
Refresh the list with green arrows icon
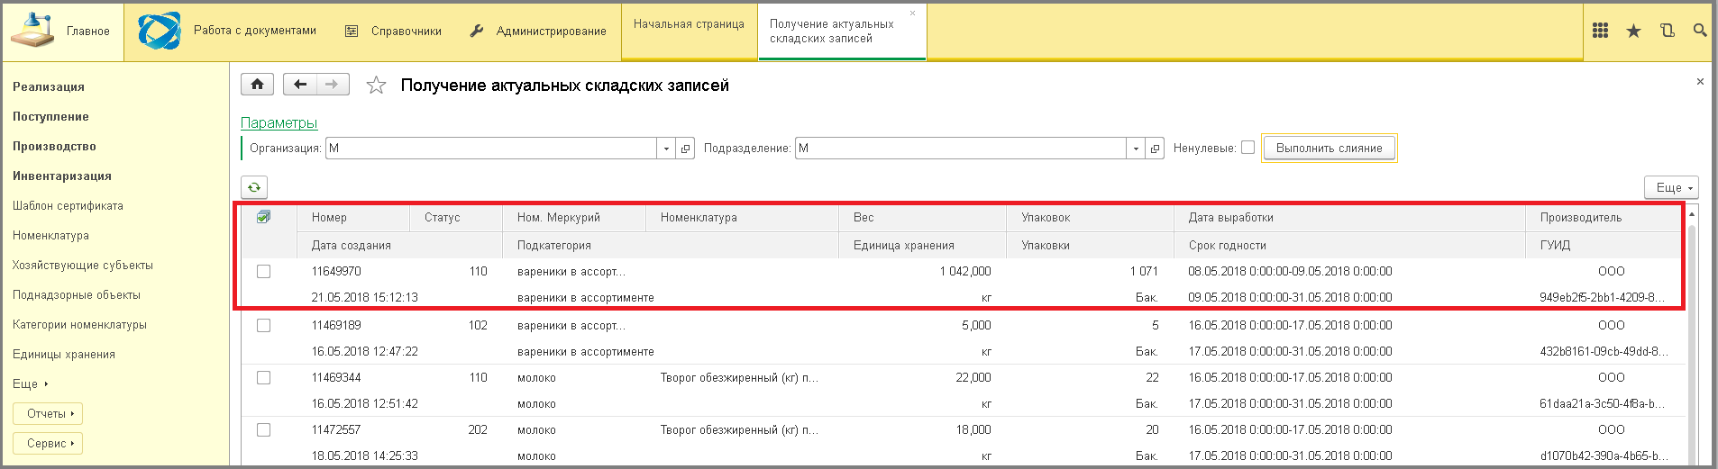point(254,187)
